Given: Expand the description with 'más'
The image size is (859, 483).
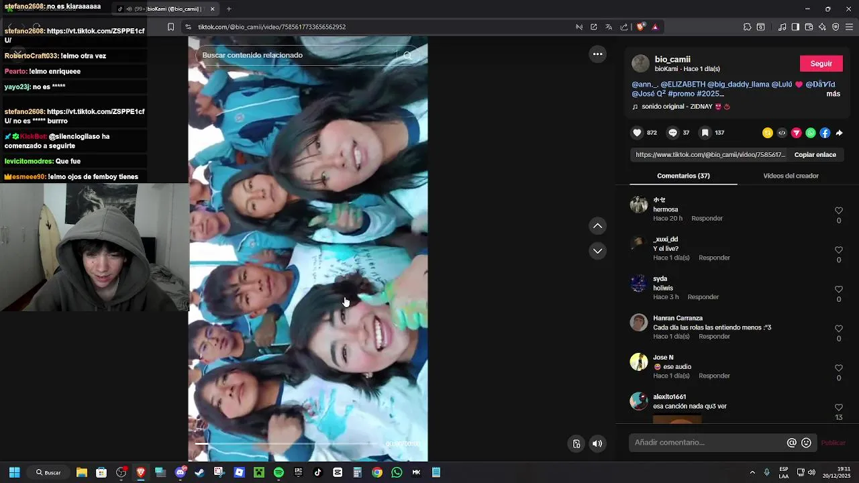Looking at the screenshot, I should tap(833, 94).
